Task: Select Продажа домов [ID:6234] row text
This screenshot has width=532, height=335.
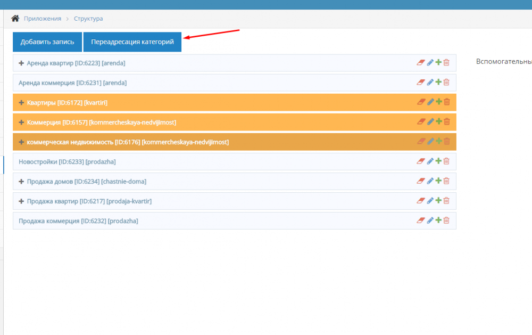Action: coord(87,182)
